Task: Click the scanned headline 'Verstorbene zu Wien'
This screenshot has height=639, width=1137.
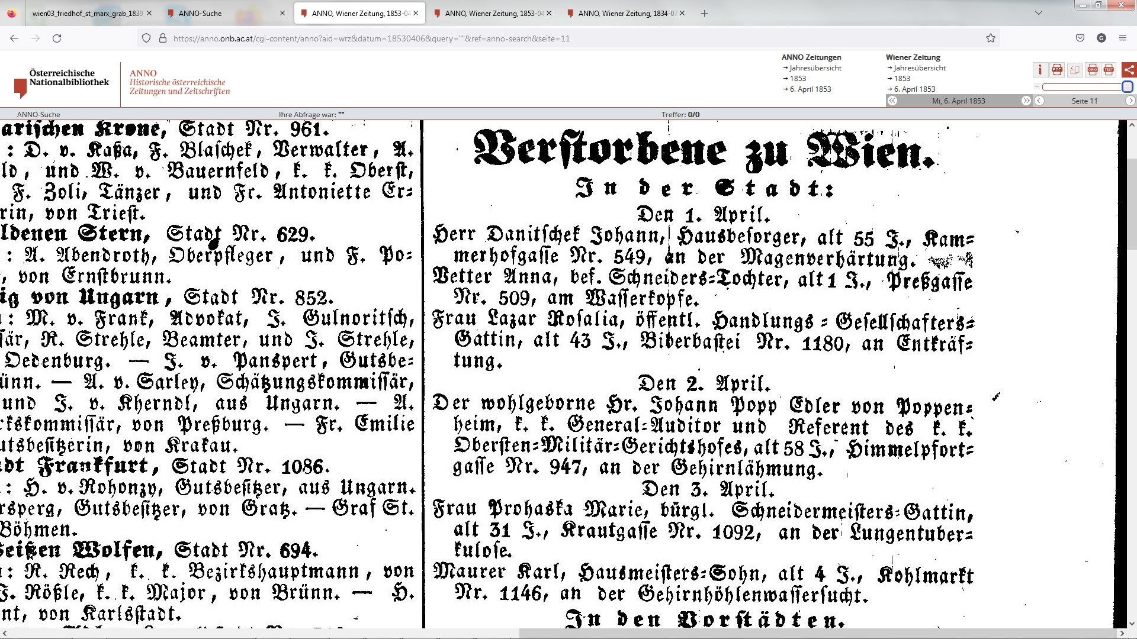Action: click(x=704, y=150)
